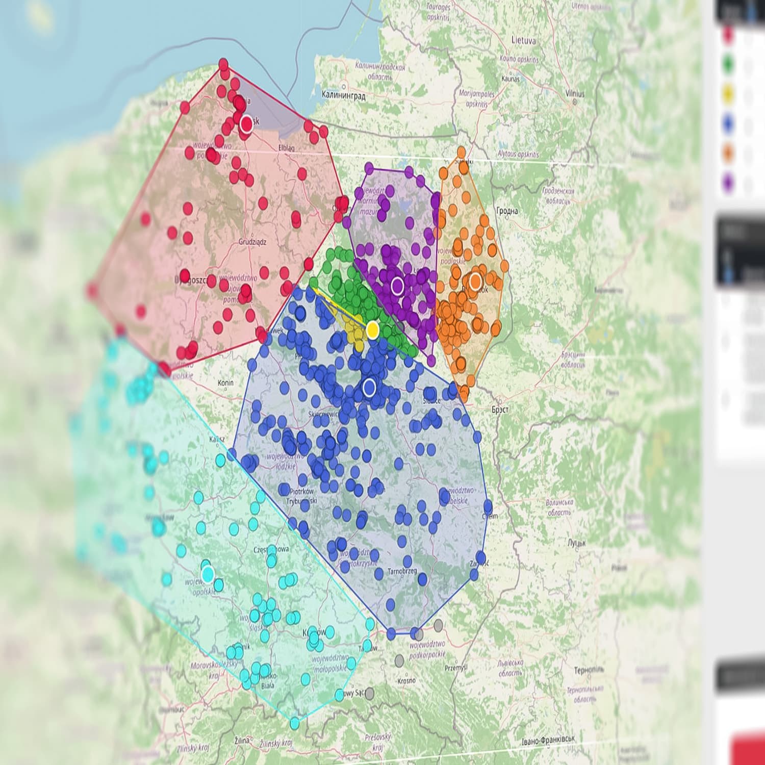
Task: Click the orange cluster's white-ringed center marker
Action: click(x=475, y=281)
